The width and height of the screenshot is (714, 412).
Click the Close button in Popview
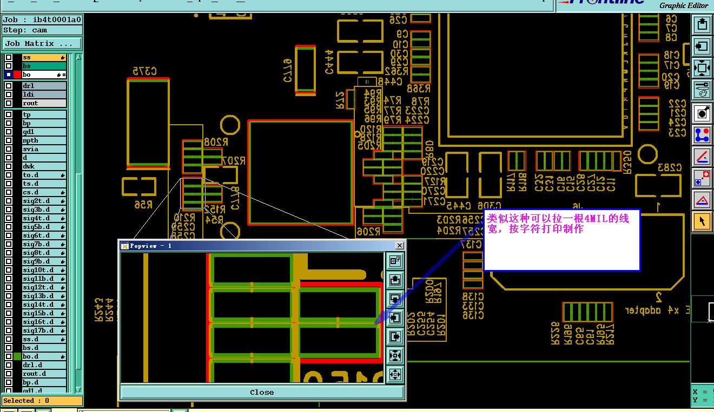coord(262,392)
